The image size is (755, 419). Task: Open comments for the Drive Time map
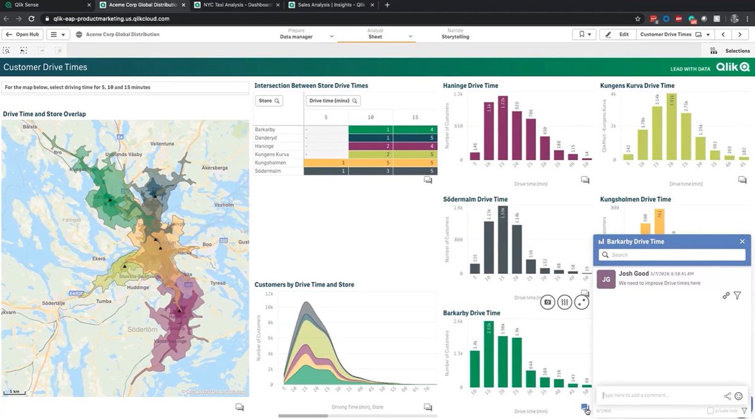pyautogui.click(x=240, y=407)
